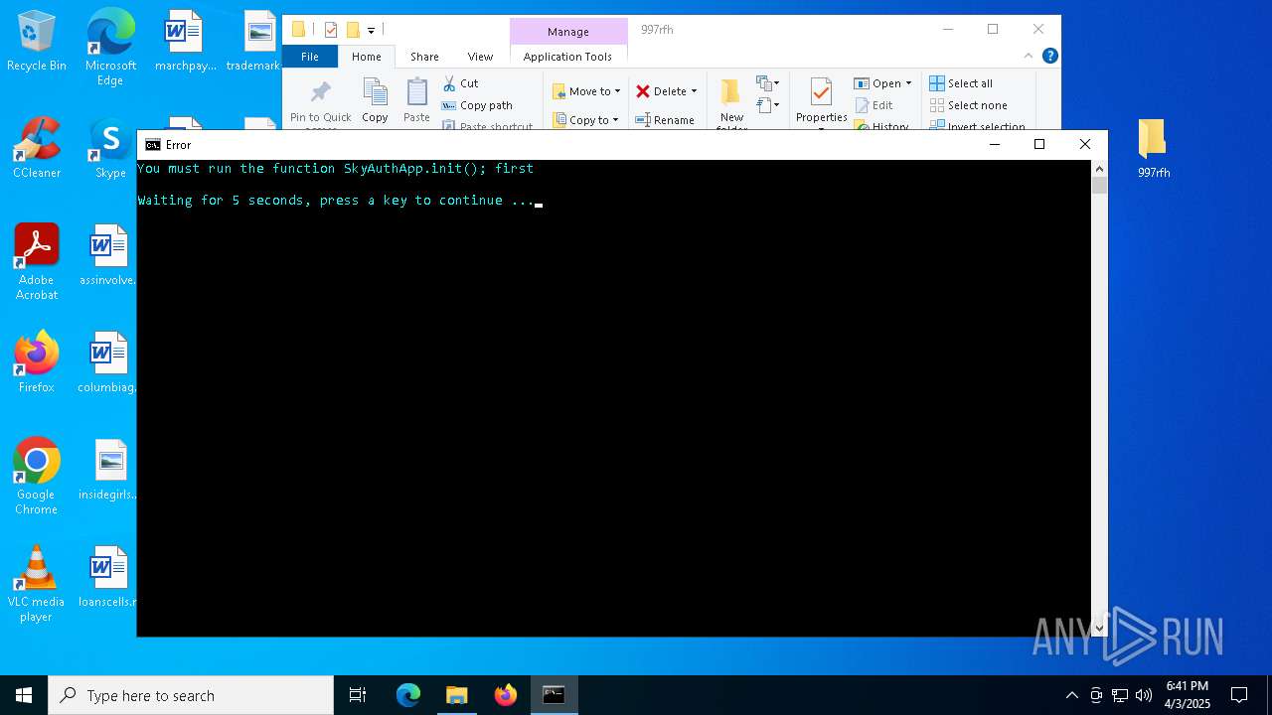The image size is (1272, 715).
Task: Open the trademark image file icon
Action: pyautogui.click(x=255, y=42)
